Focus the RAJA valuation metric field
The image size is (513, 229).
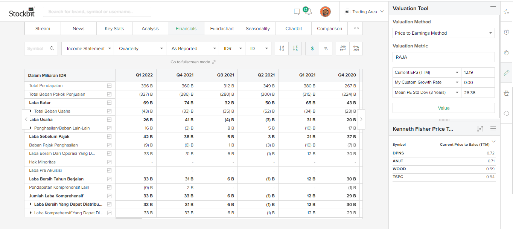(x=444, y=57)
